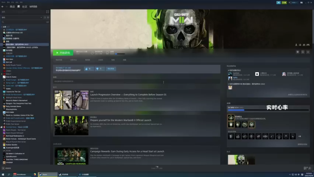Select Red Dead Redemption 2

pos(15,136)
